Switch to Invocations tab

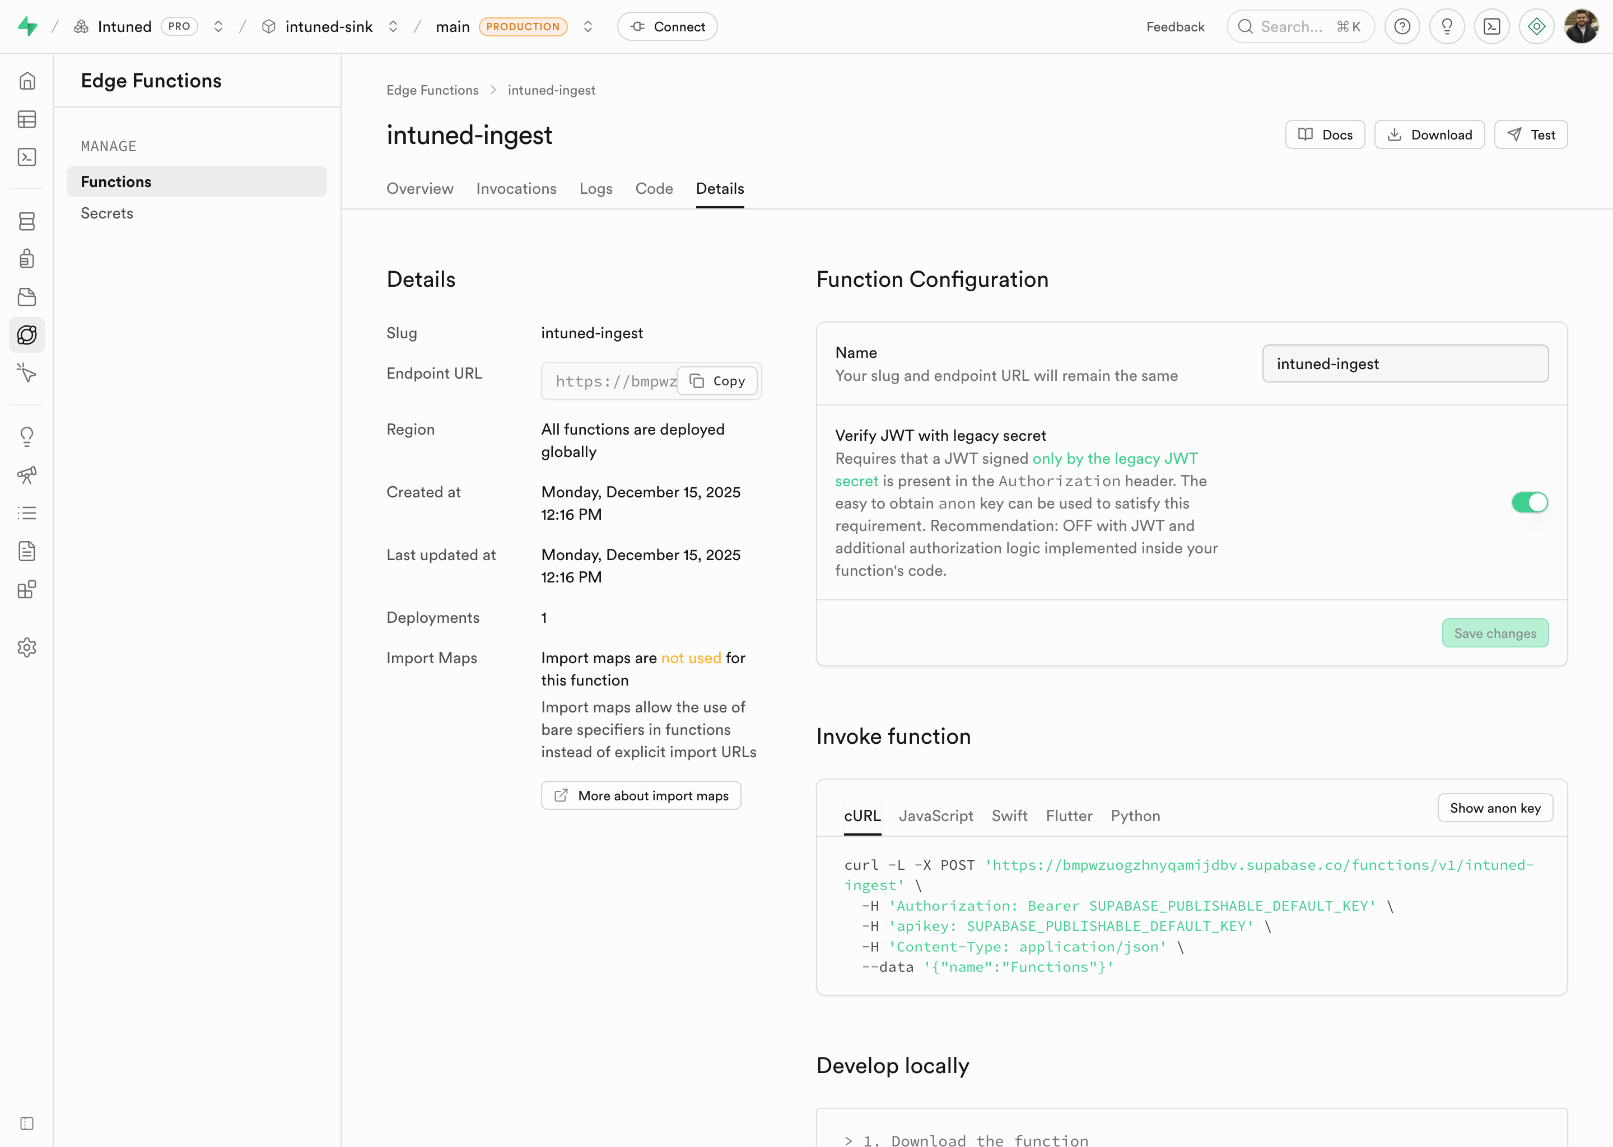(x=516, y=189)
